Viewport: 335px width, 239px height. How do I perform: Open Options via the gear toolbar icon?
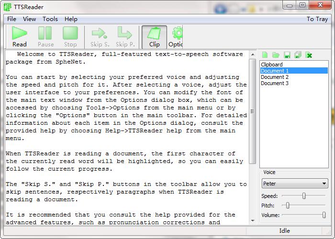click(x=176, y=37)
